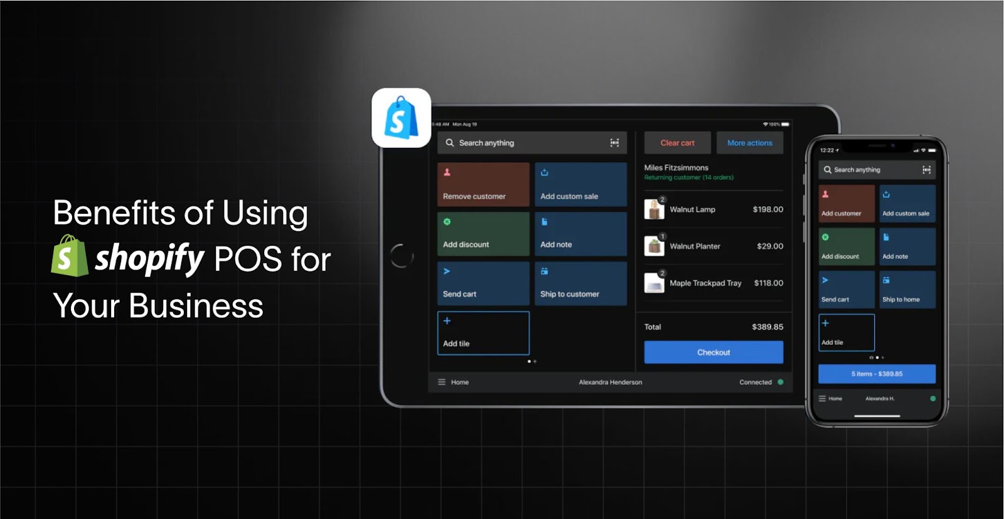The image size is (1004, 519).
Task: Tap Send cart tile on tablet
Action: [483, 283]
